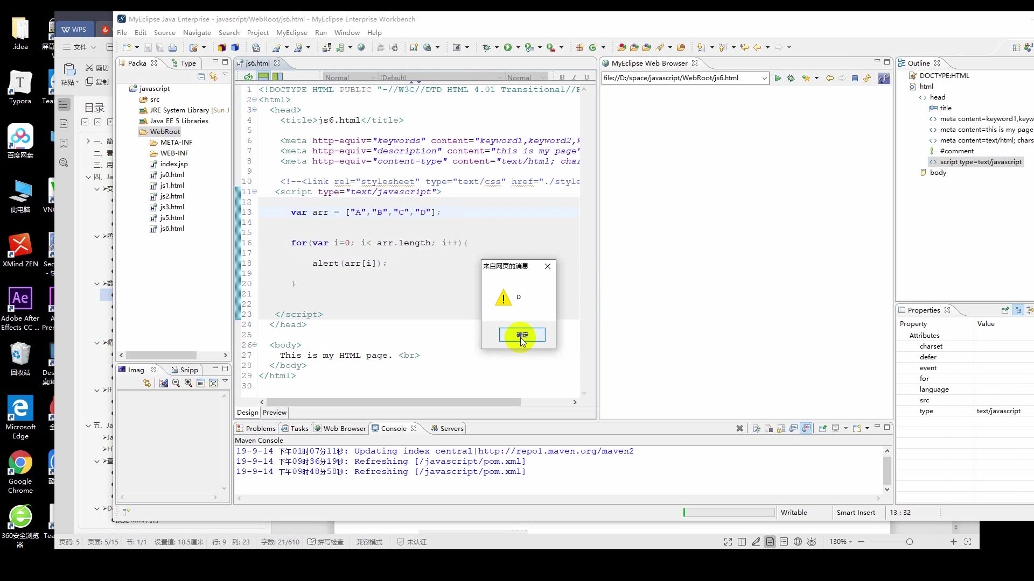Switch to the Servers tab
The height and width of the screenshot is (581, 1034).
[447, 429]
